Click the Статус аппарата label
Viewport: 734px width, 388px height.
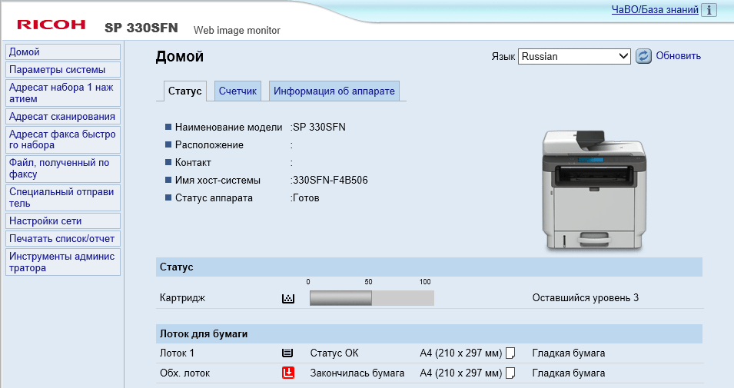[x=214, y=198]
